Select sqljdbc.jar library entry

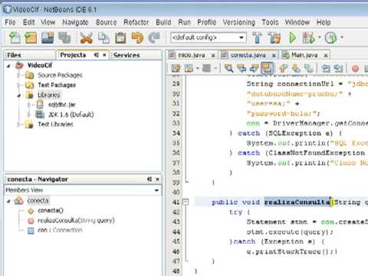(x=62, y=105)
